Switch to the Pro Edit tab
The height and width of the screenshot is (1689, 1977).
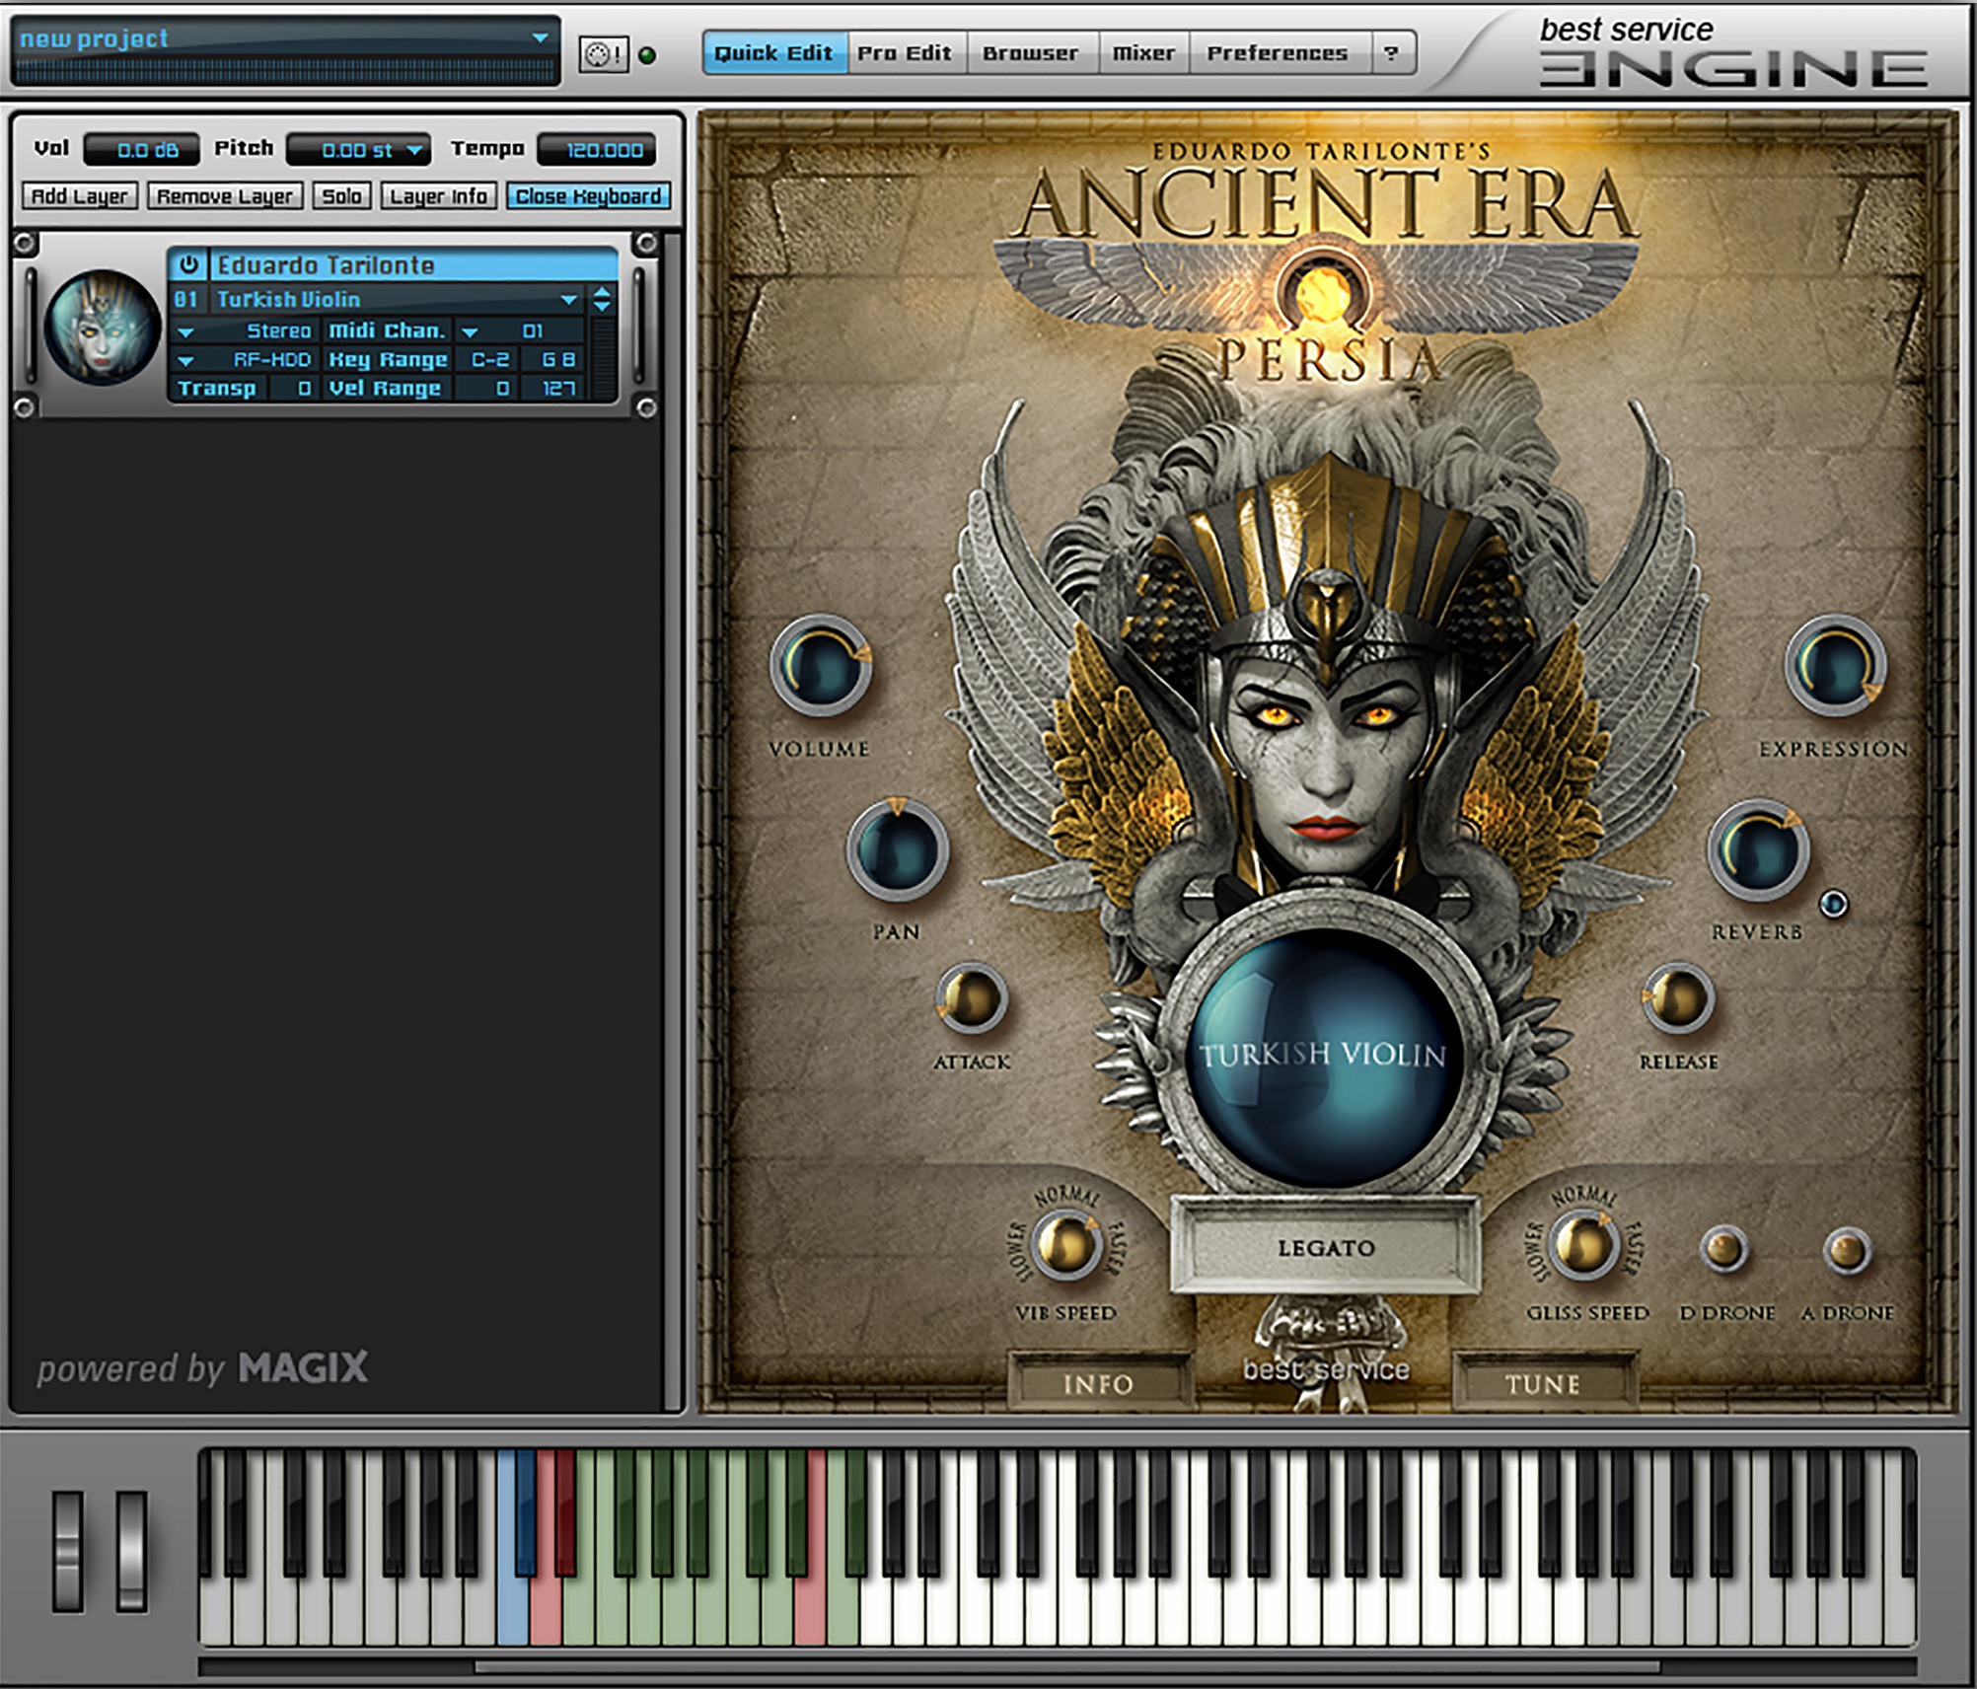[x=904, y=53]
